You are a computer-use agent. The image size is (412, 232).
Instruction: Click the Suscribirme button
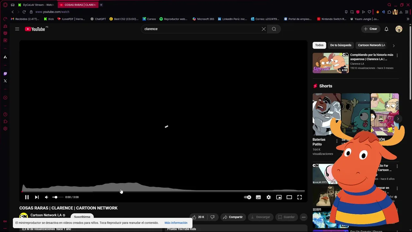(82, 217)
